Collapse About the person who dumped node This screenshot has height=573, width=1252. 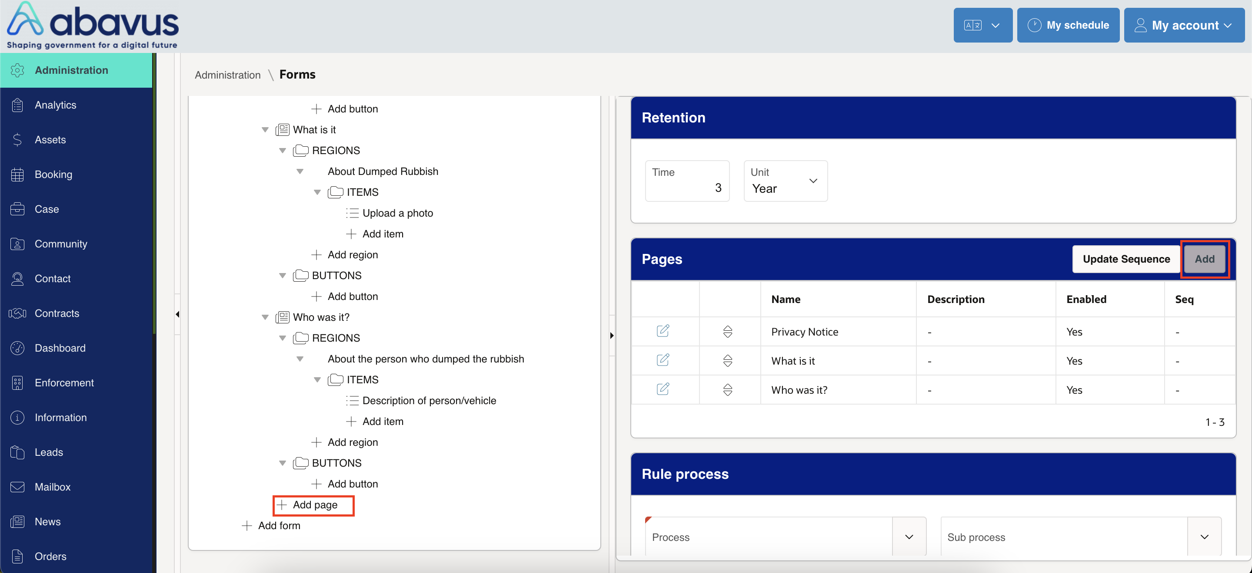point(300,359)
